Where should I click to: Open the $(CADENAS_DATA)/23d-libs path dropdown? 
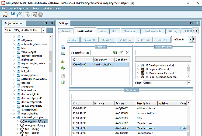pyautogui.click(x=43, y=30)
